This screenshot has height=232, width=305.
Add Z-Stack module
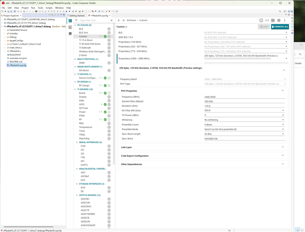coord(109,55)
